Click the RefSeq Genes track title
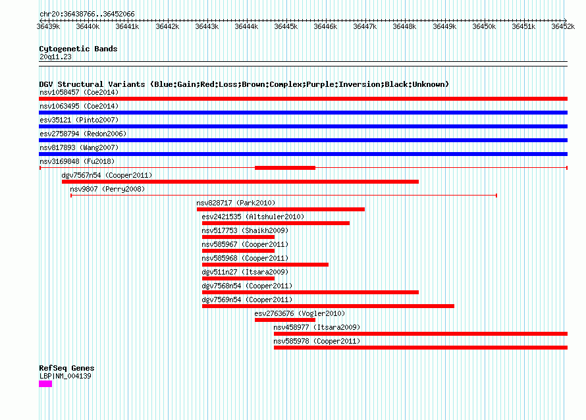 click(x=67, y=368)
